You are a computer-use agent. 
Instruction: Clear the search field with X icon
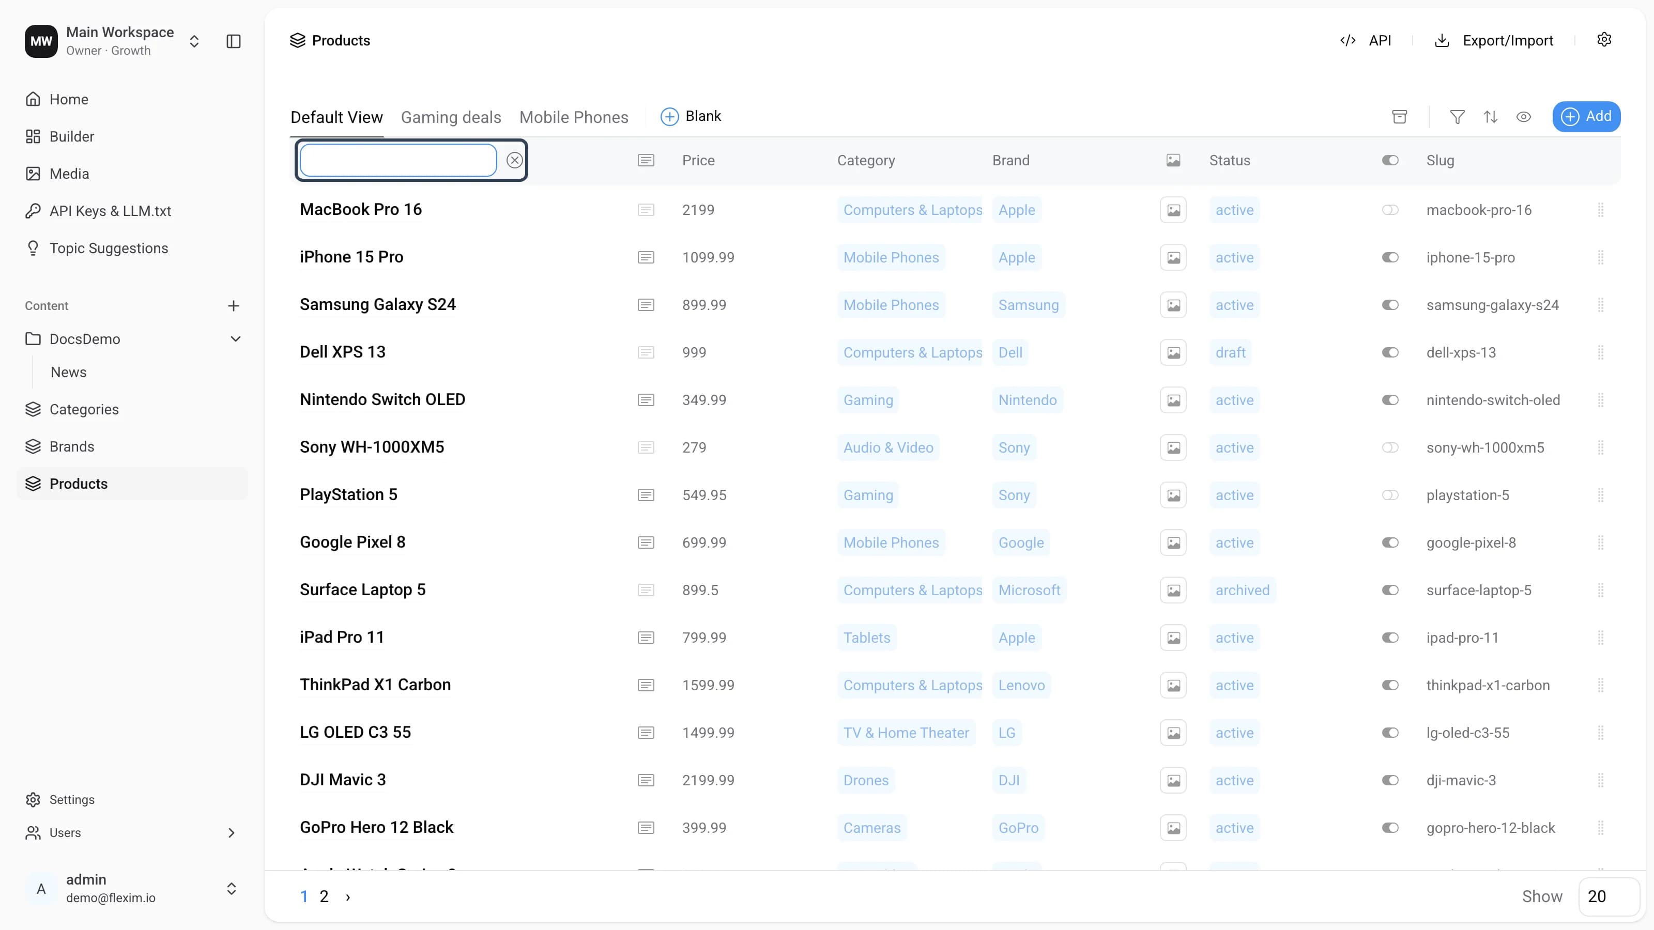click(x=514, y=161)
